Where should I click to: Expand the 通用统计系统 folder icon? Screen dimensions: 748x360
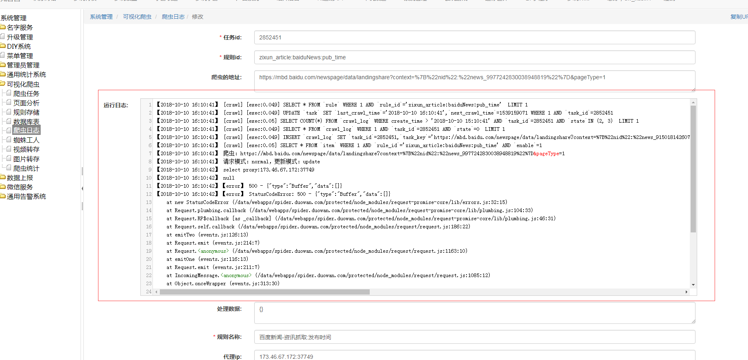(2, 74)
